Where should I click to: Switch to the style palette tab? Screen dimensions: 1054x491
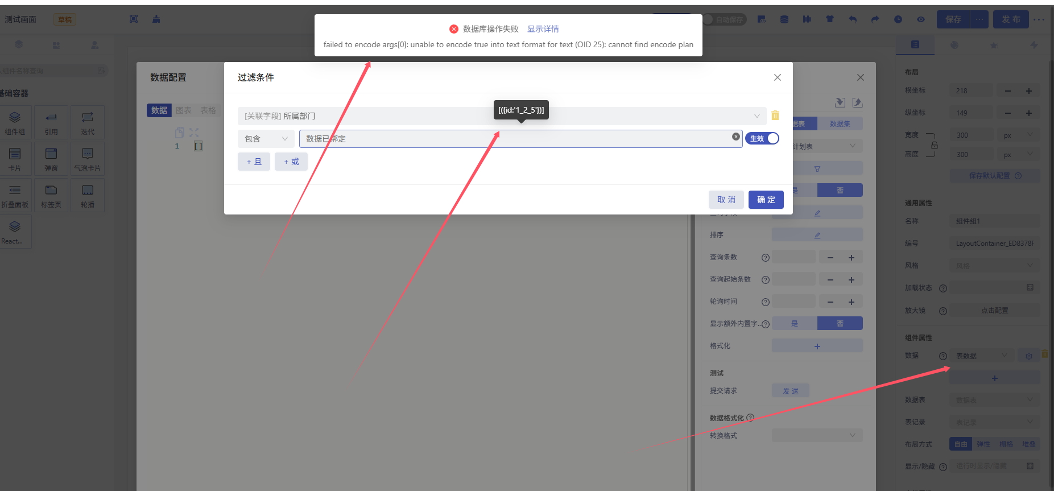tap(954, 45)
